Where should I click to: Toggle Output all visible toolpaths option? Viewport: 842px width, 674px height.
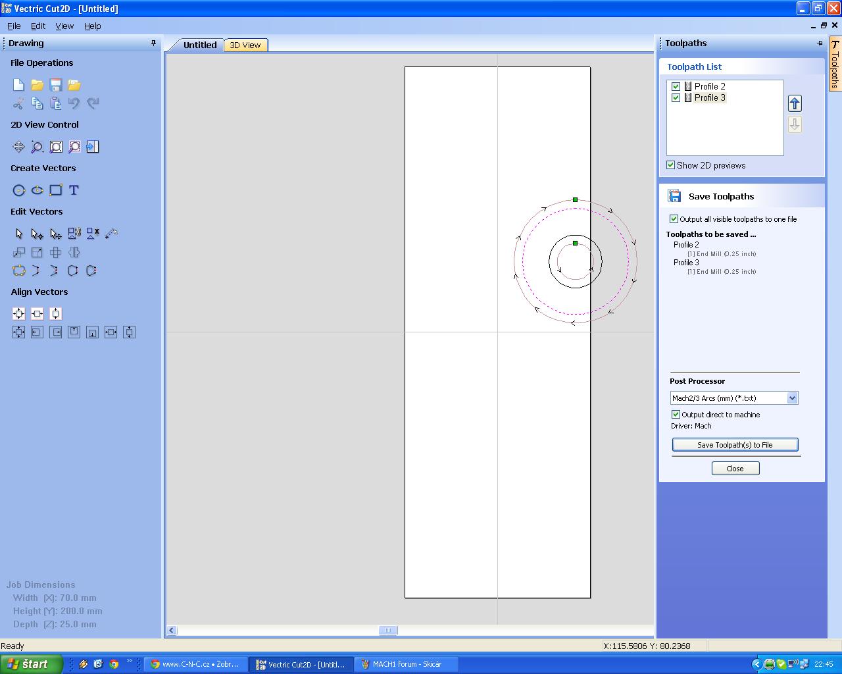(674, 219)
